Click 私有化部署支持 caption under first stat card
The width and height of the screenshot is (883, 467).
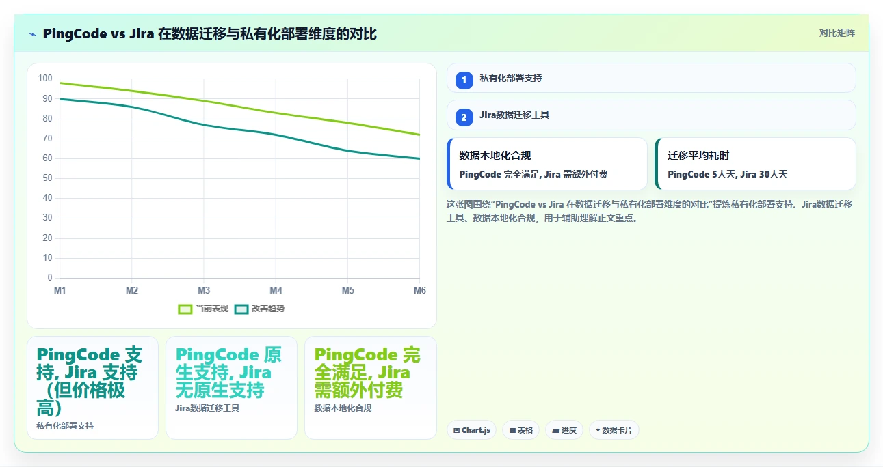tap(65, 425)
